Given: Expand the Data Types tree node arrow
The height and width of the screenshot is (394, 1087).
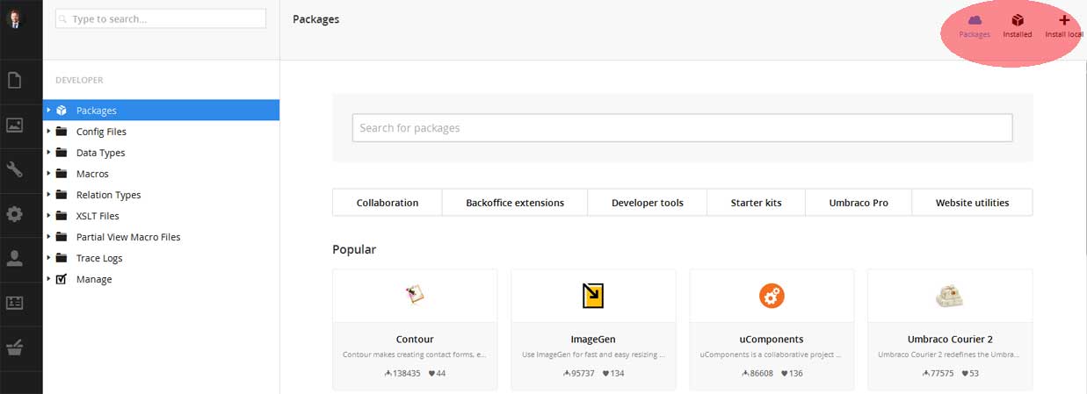Looking at the screenshot, I should click(x=48, y=153).
